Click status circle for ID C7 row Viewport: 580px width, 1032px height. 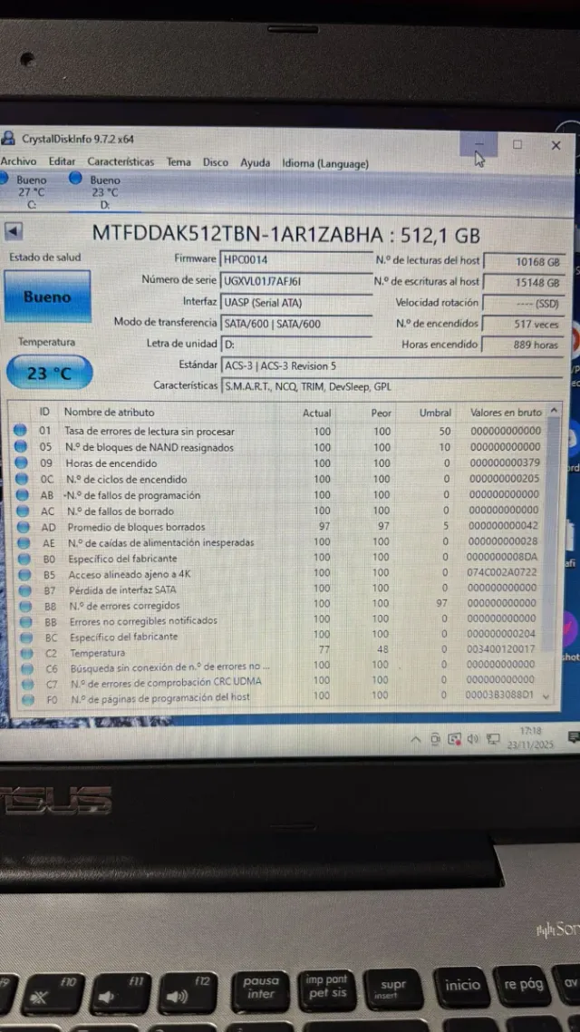[x=27, y=684]
